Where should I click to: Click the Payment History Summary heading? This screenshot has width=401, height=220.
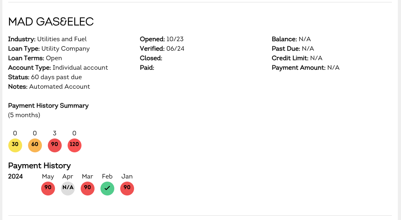pyautogui.click(x=48, y=106)
